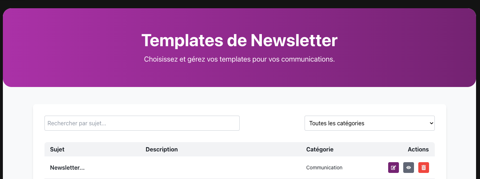Select the "Sujet" column header
Screen dimensions: 480x179
click(x=57, y=149)
